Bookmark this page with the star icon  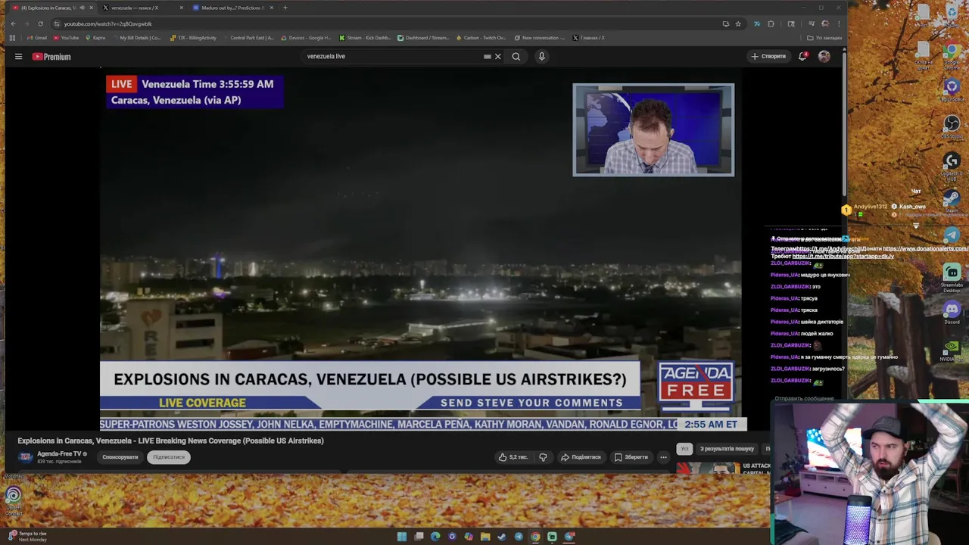[738, 23]
